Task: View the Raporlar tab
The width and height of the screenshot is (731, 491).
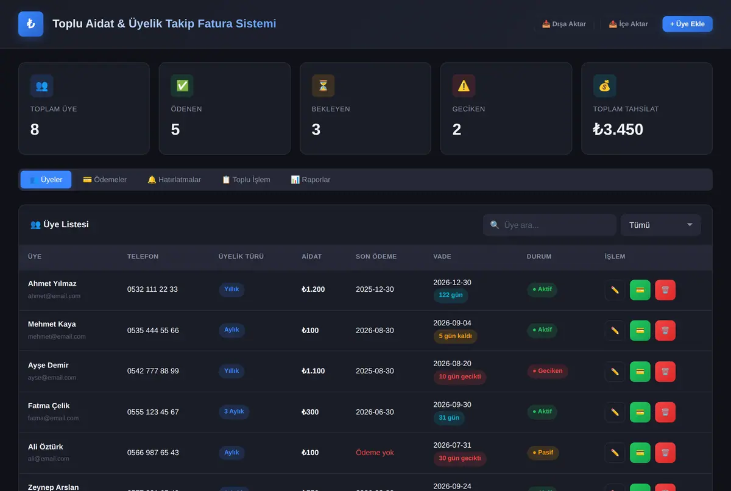Action: [x=311, y=180]
